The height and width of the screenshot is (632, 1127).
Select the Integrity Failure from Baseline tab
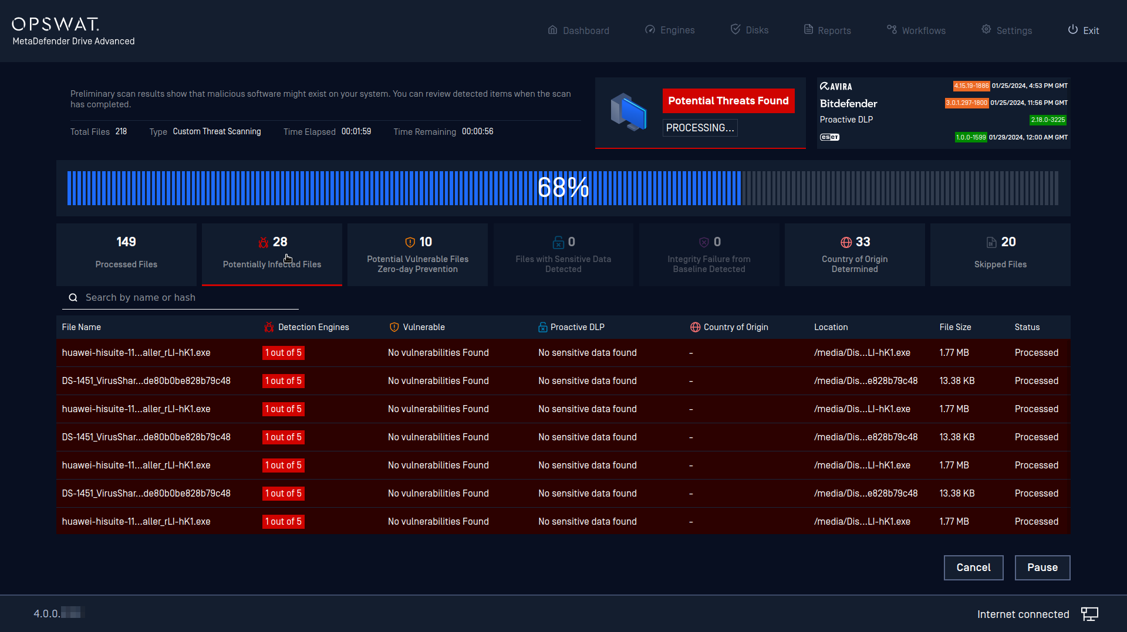click(708, 254)
